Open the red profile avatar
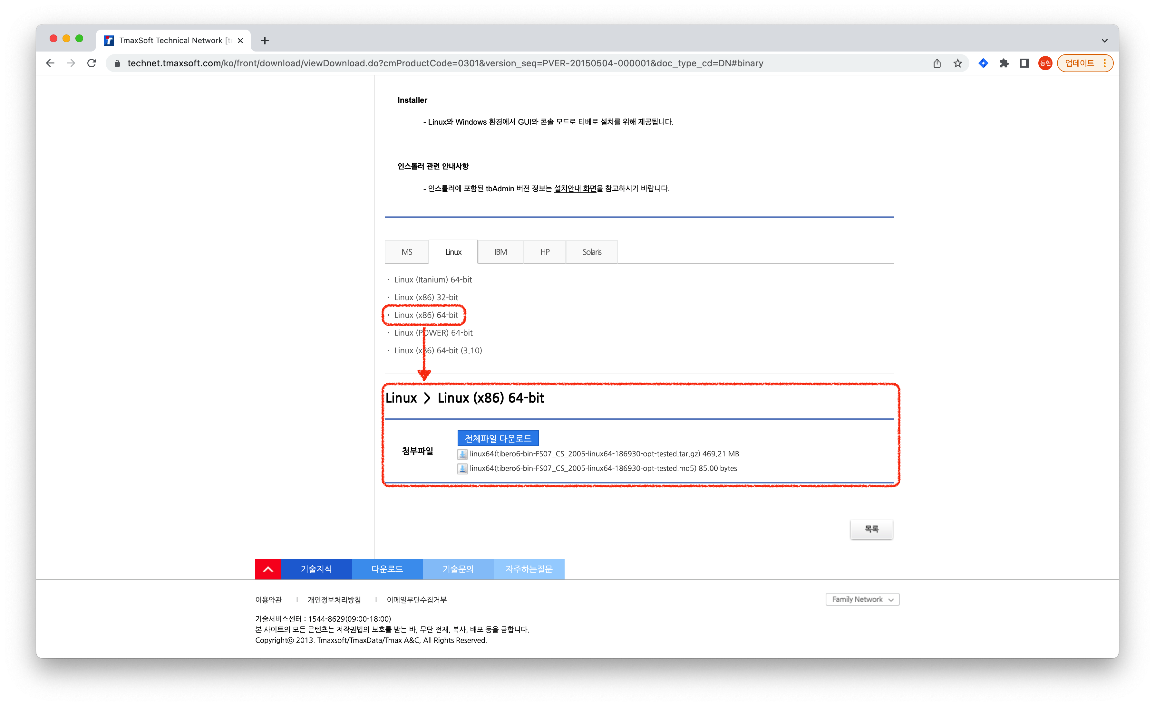The image size is (1155, 706). click(x=1045, y=63)
